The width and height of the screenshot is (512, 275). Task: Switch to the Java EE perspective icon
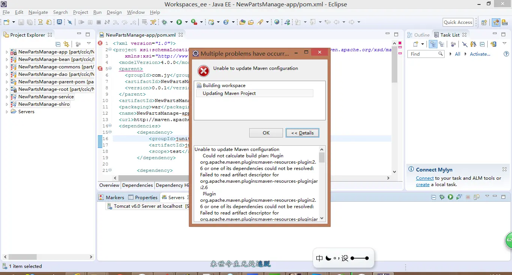point(496,22)
